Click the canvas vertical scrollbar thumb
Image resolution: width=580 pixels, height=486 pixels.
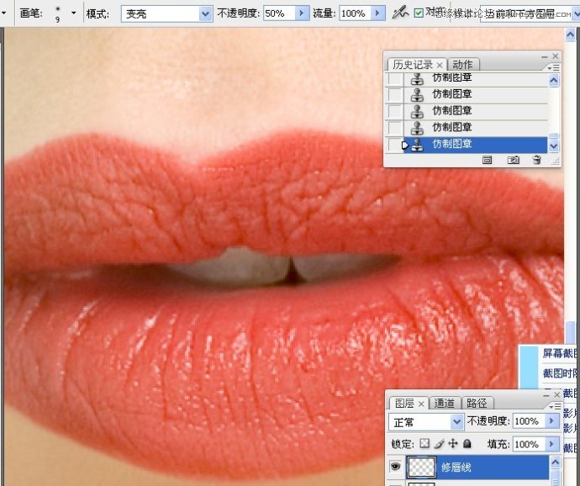pos(570,332)
